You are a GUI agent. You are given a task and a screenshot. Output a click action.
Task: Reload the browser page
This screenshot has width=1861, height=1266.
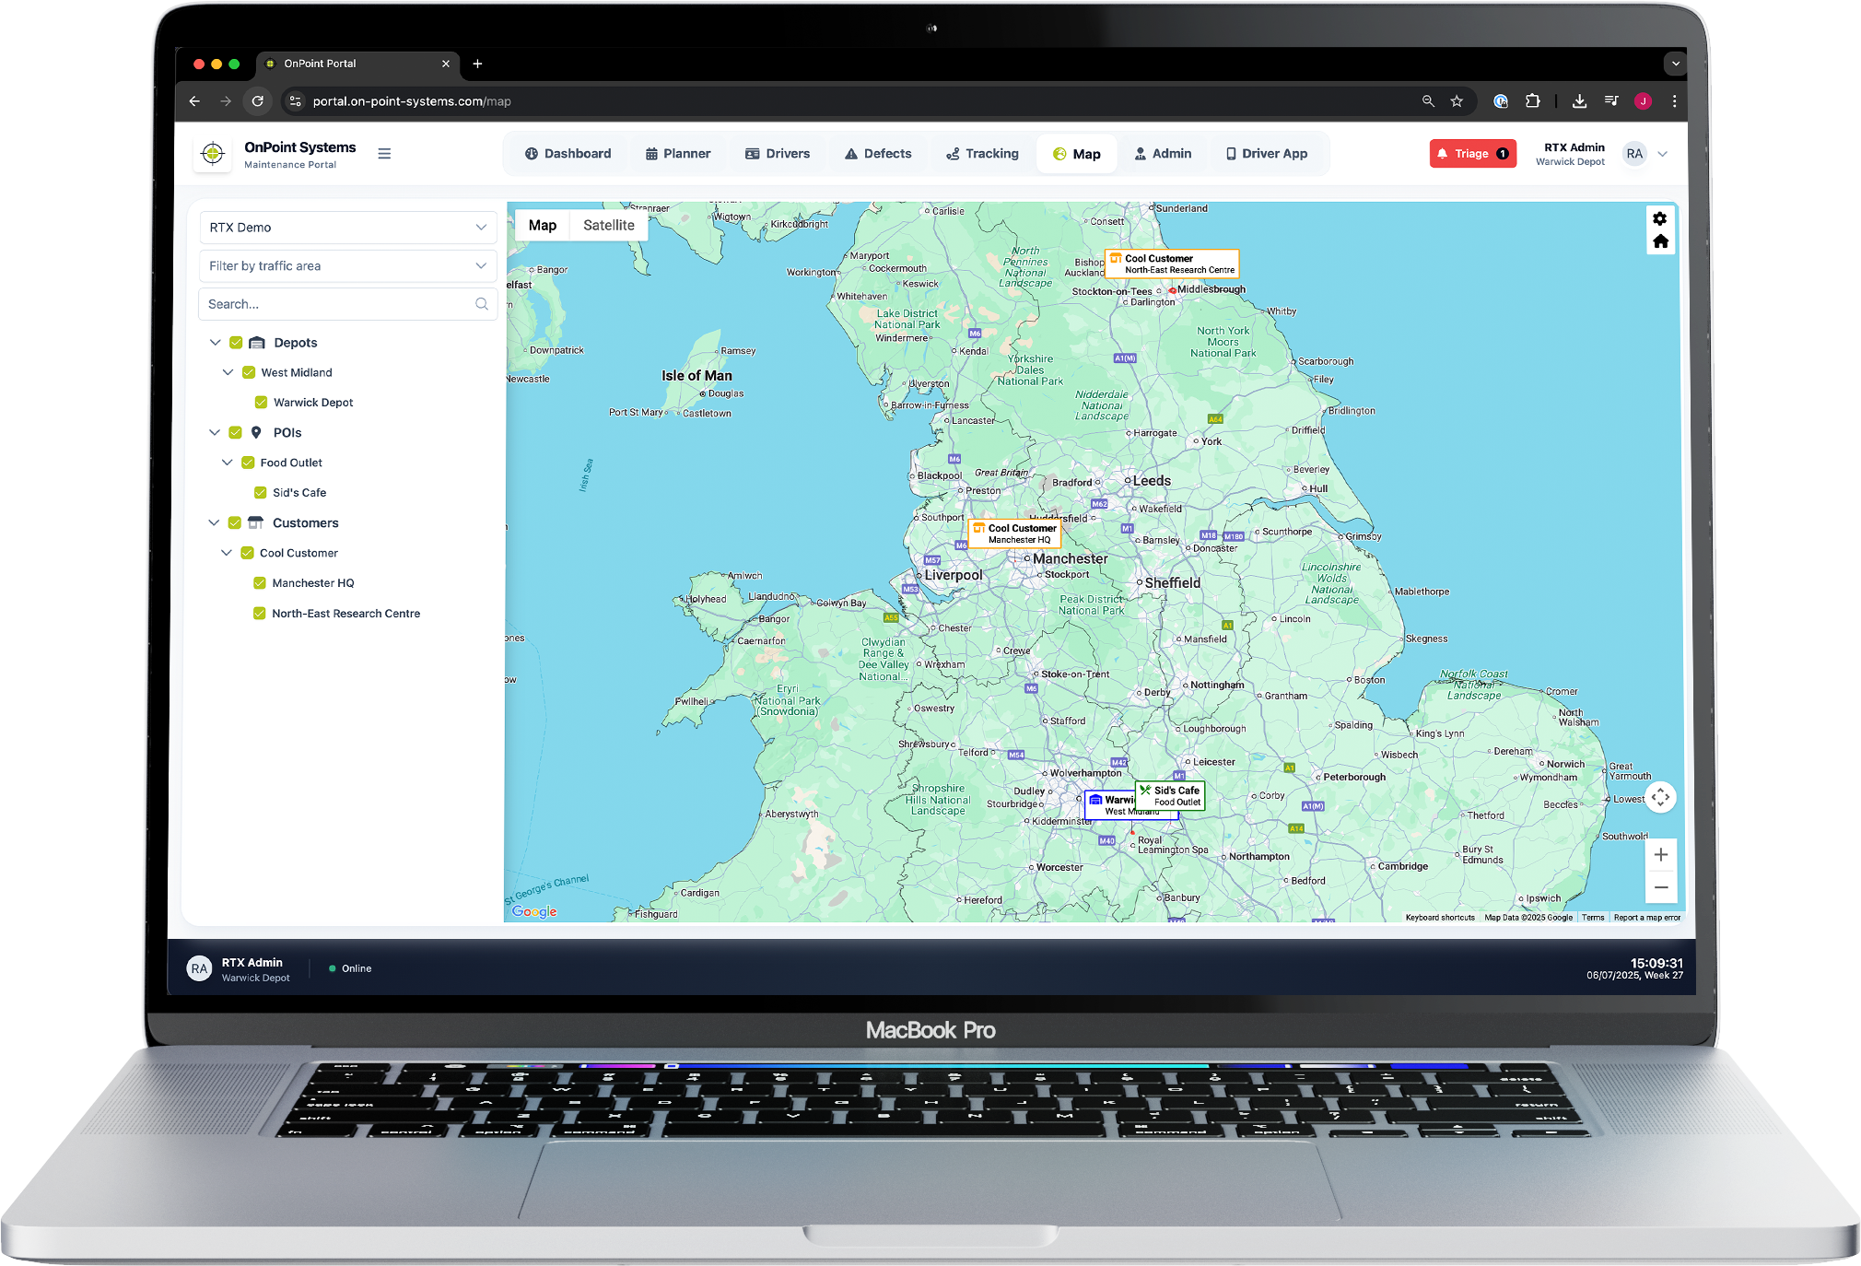coord(258,101)
